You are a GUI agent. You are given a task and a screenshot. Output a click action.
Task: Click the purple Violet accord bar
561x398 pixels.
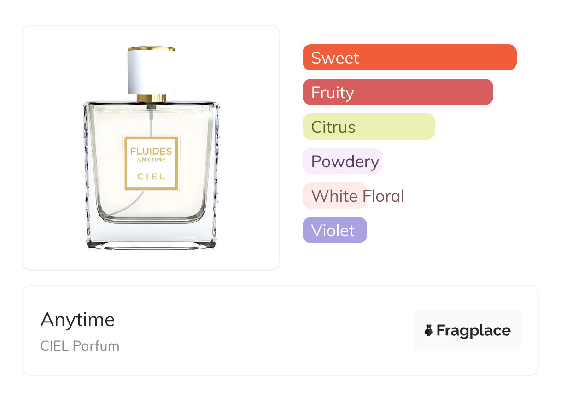point(334,230)
